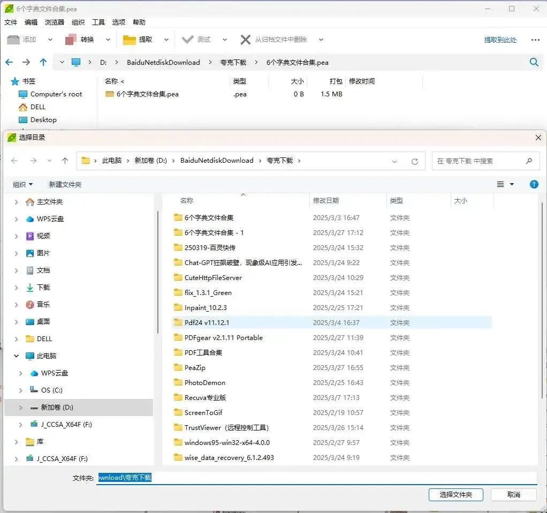Click the search magnifier in dialog search box
The width and height of the screenshot is (547, 513).
point(529,161)
